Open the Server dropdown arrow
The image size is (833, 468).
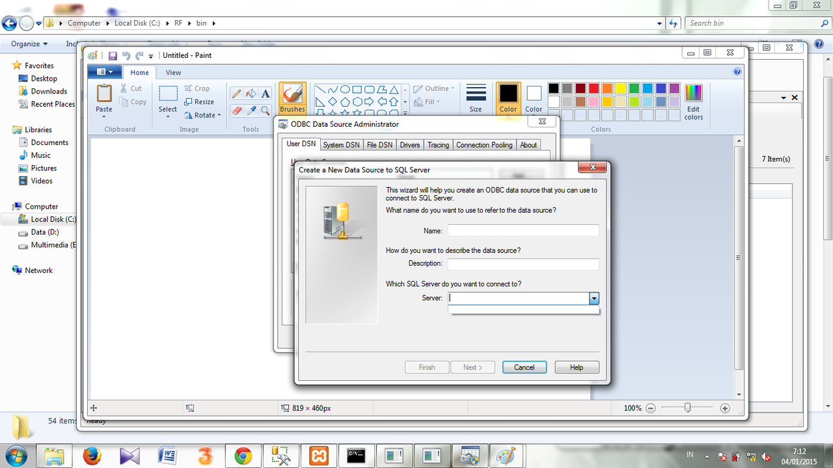594,298
